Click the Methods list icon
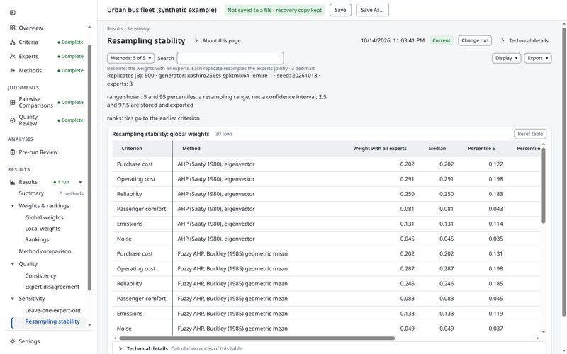This screenshot has width=567, height=354. click(13, 70)
